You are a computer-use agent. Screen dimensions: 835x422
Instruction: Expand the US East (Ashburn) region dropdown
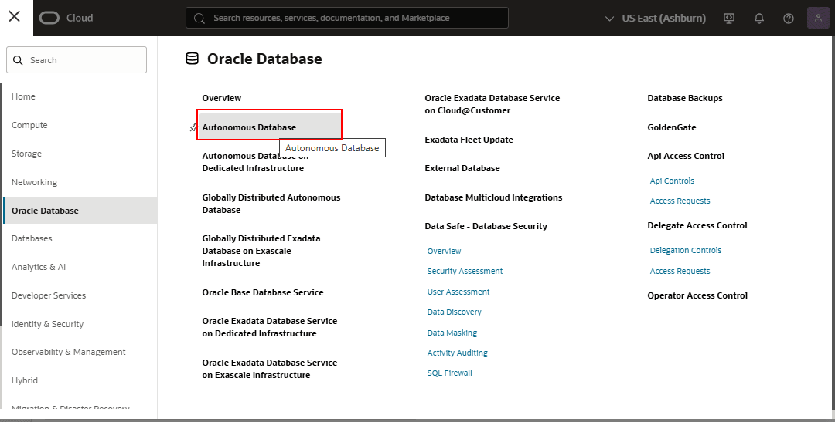pos(656,18)
